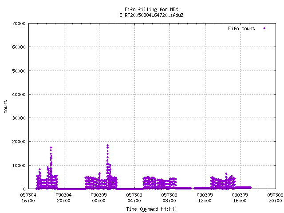Click the highest data point near 050305 01:00
The image size is (284, 213).
(x=107, y=145)
